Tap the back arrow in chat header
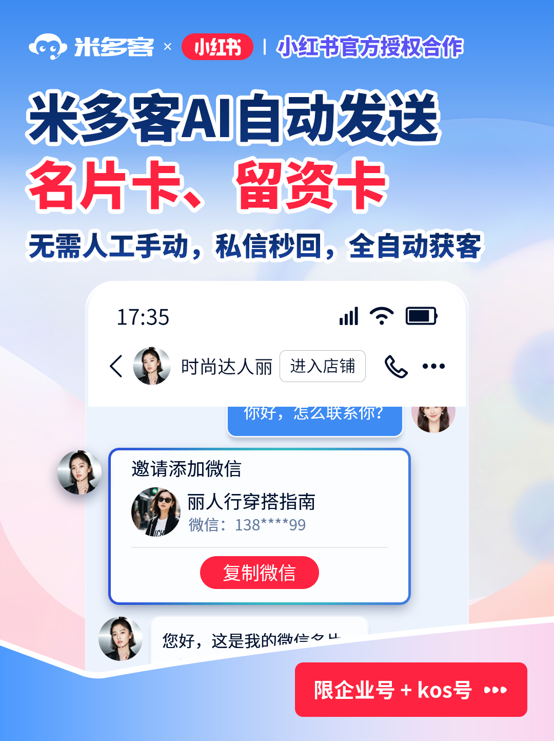The height and width of the screenshot is (741, 554). coord(116,366)
